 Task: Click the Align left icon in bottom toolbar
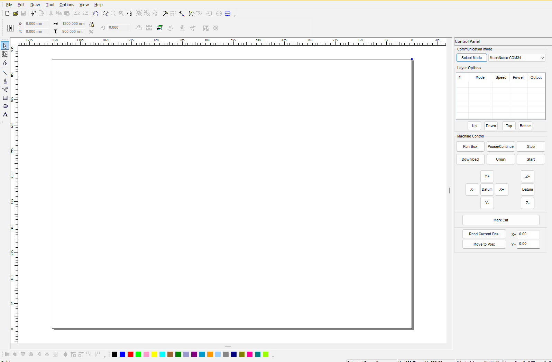pyautogui.click(x=7, y=354)
